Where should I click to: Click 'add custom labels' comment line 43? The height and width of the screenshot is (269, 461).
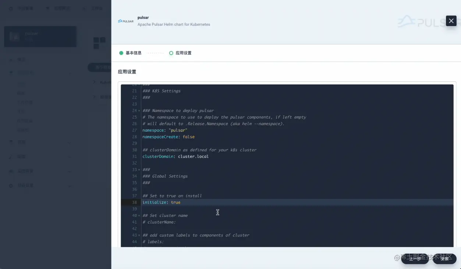tap(196, 235)
